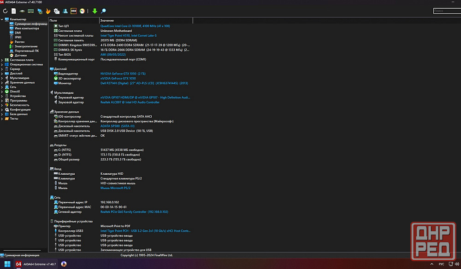Open the round purple taskbar app icon

point(64,264)
